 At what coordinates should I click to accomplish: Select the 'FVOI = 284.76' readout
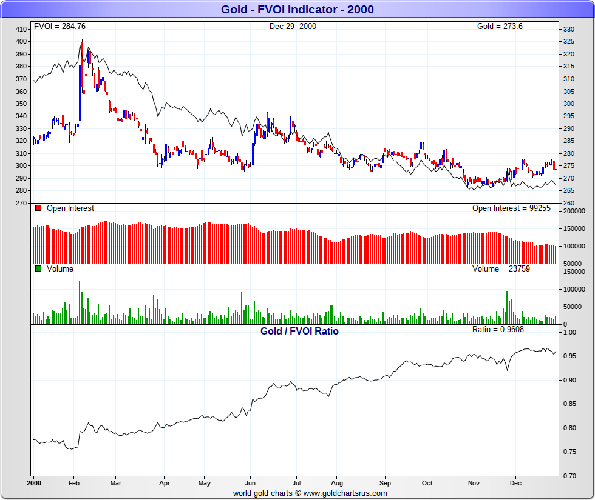pos(59,26)
